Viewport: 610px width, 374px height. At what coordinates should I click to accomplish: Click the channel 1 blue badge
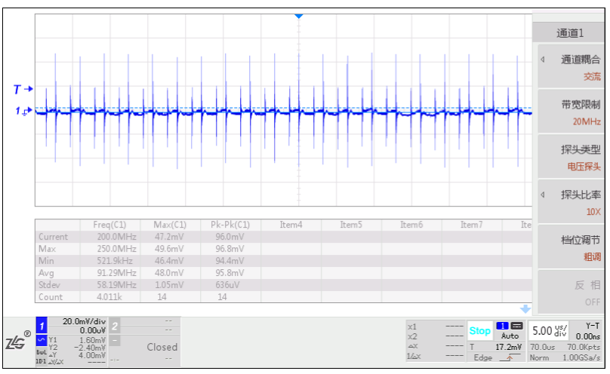point(42,326)
